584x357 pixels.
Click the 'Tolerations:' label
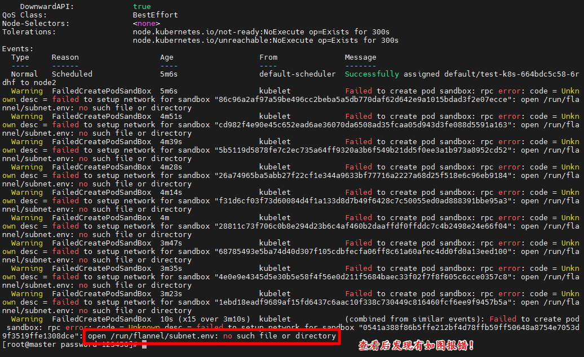pyautogui.click(x=29, y=32)
